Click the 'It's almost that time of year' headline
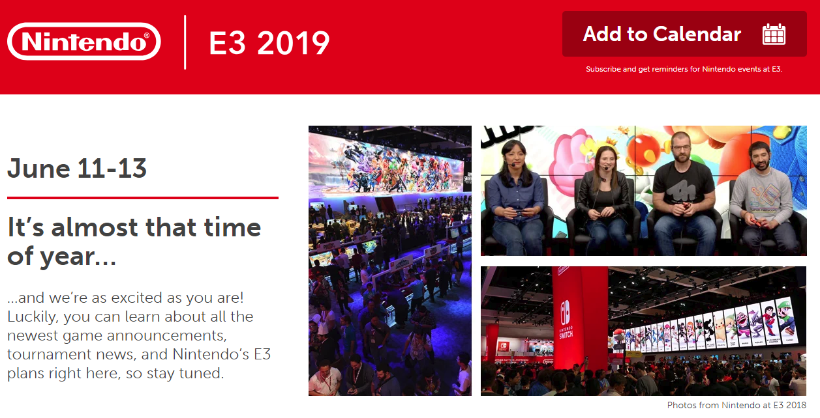820x418 pixels. point(134,242)
